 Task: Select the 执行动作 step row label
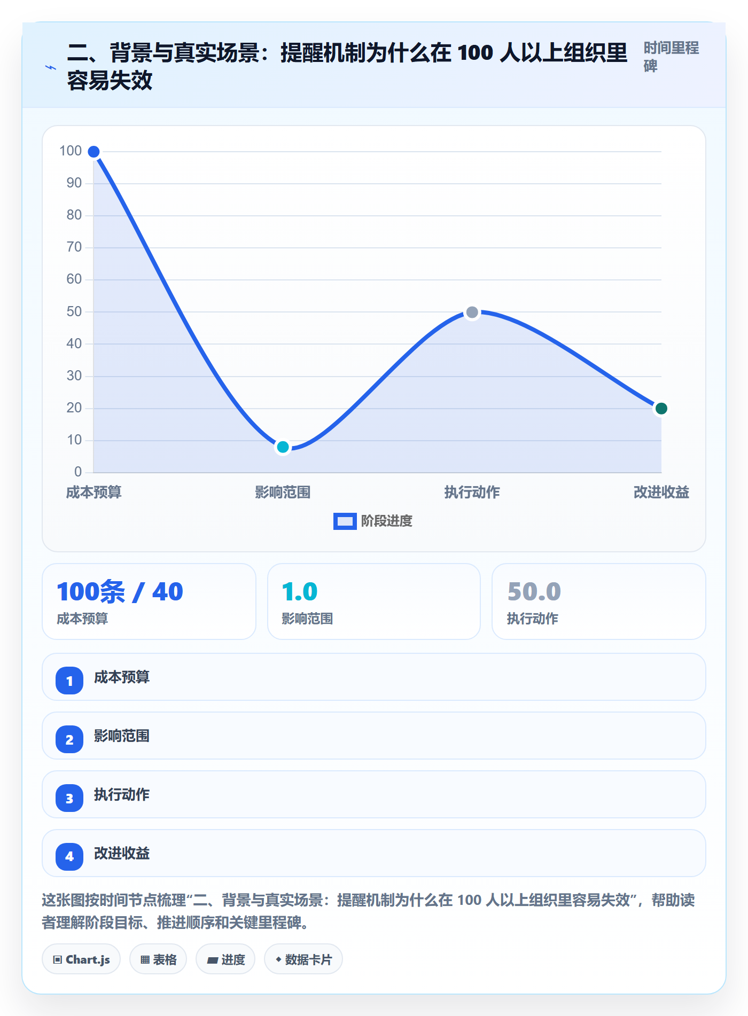122,795
